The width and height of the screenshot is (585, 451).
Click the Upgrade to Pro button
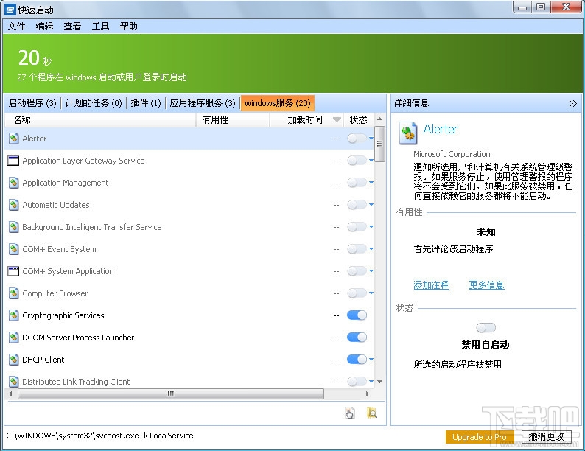pos(480,437)
